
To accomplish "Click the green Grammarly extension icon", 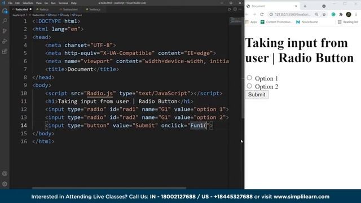I will coord(333,14).
